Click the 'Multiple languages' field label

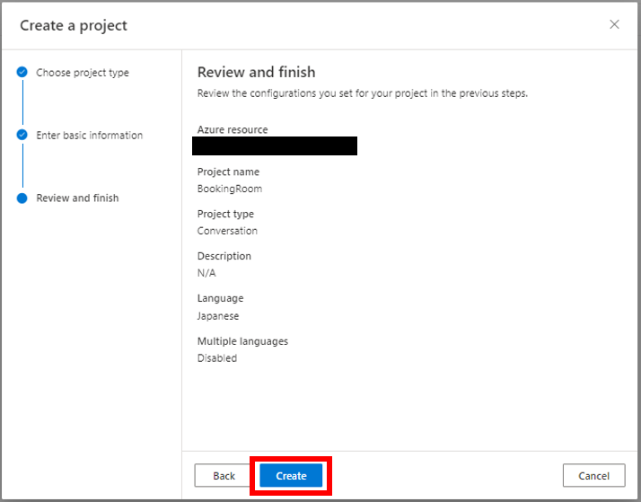point(242,341)
